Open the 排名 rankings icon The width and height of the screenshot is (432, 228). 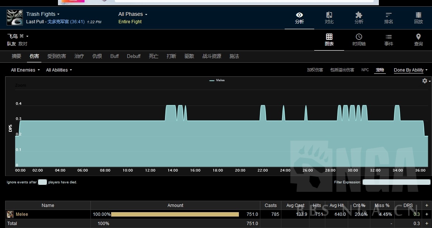[388, 18]
